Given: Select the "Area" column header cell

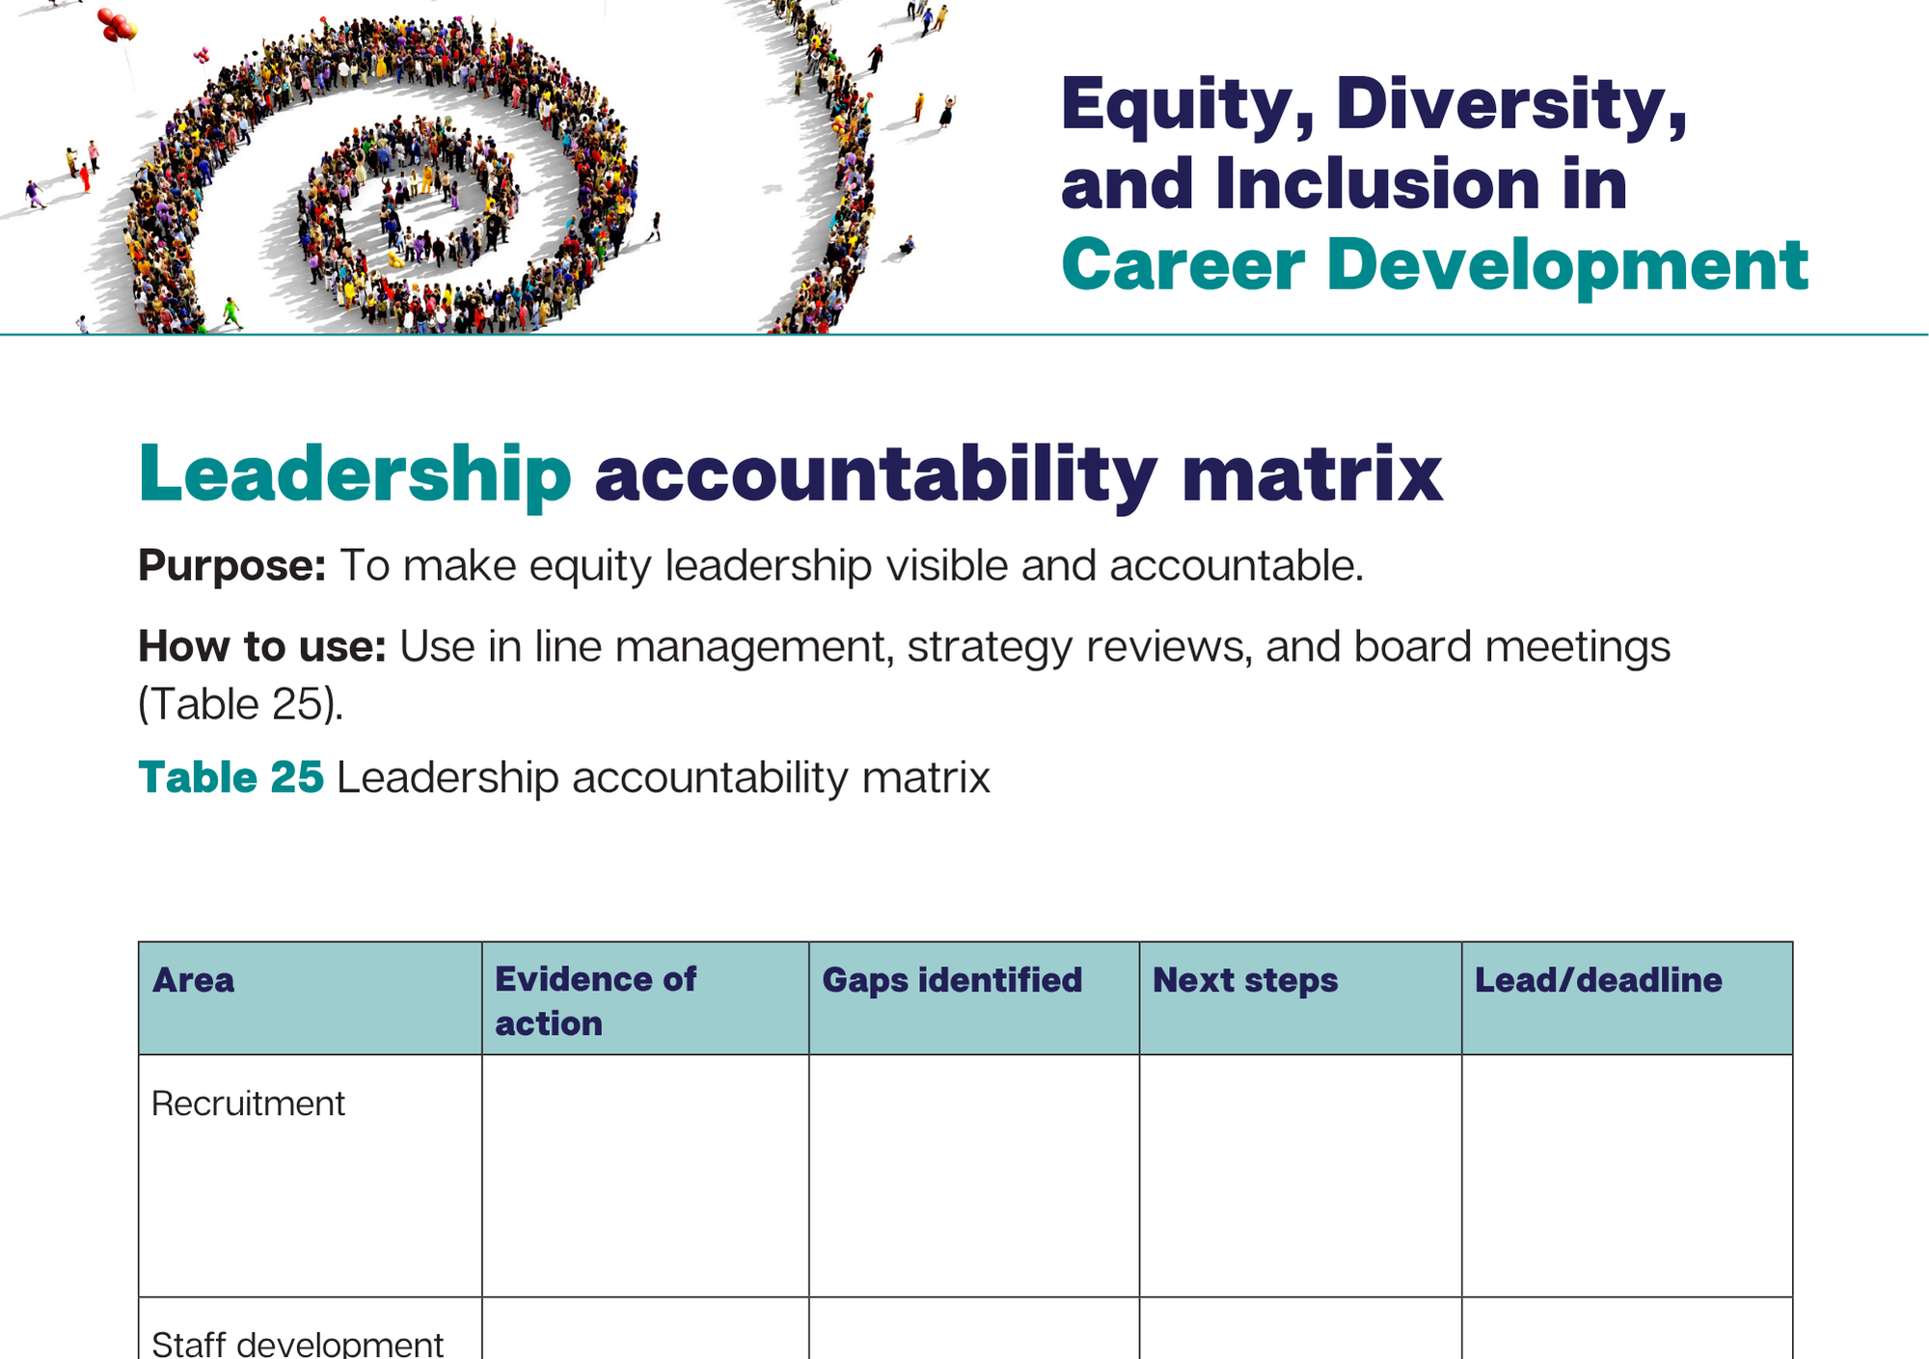Looking at the screenshot, I should coord(309,997).
